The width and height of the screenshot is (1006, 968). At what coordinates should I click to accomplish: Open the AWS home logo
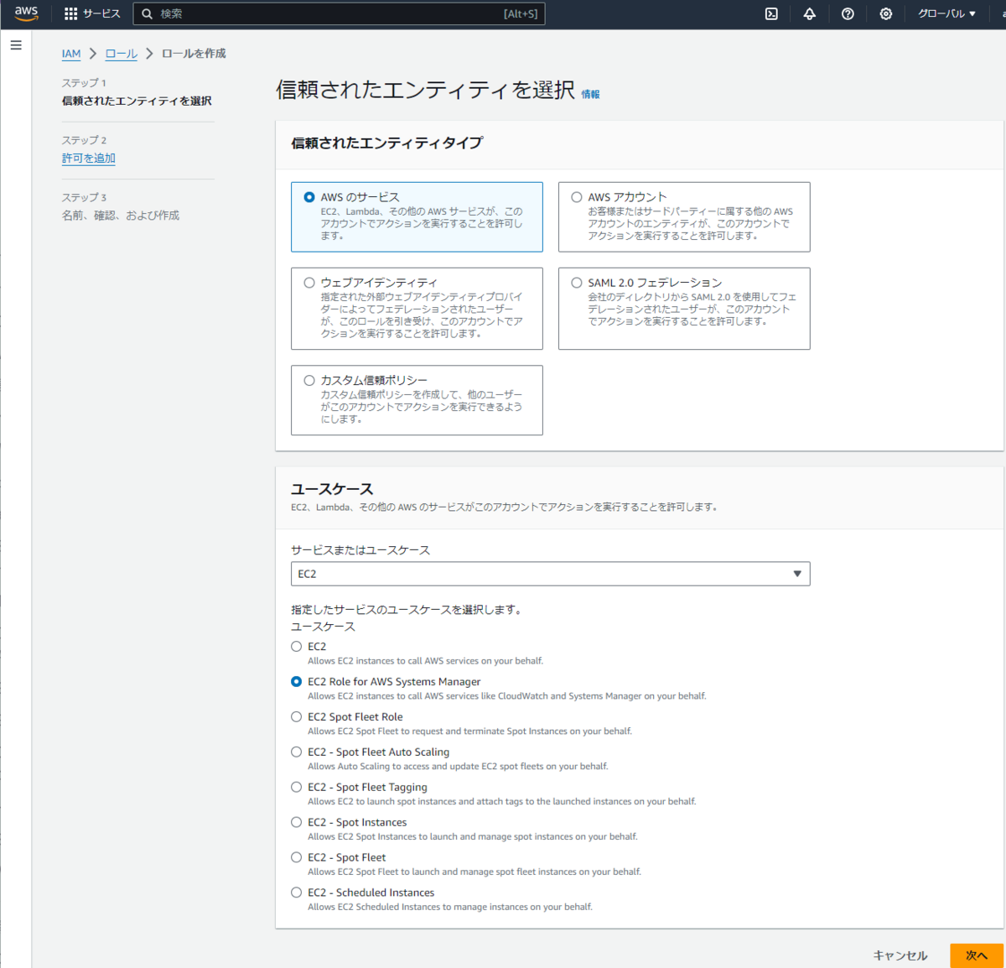(26, 13)
